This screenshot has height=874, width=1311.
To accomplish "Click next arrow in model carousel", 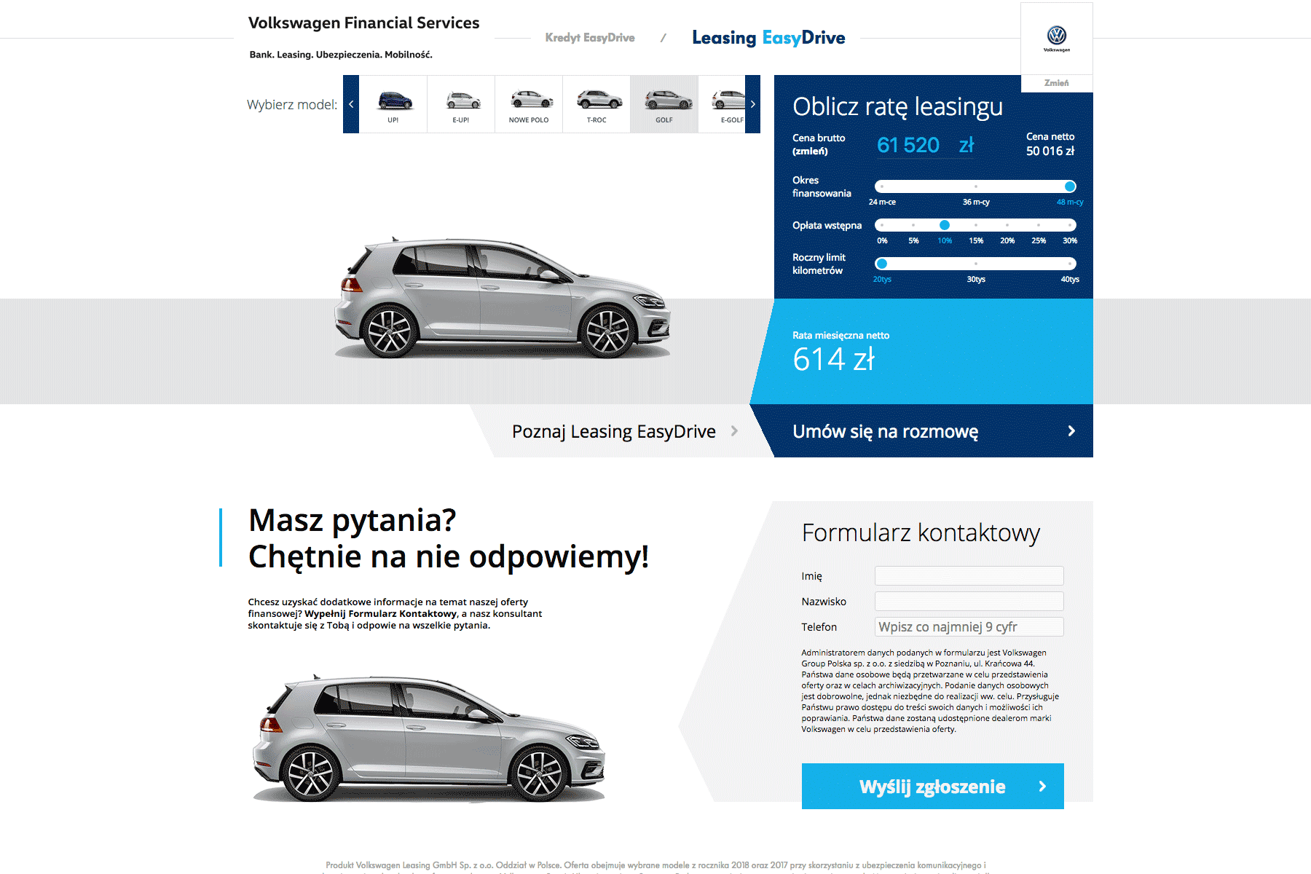I will pyautogui.click(x=752, y=104).
